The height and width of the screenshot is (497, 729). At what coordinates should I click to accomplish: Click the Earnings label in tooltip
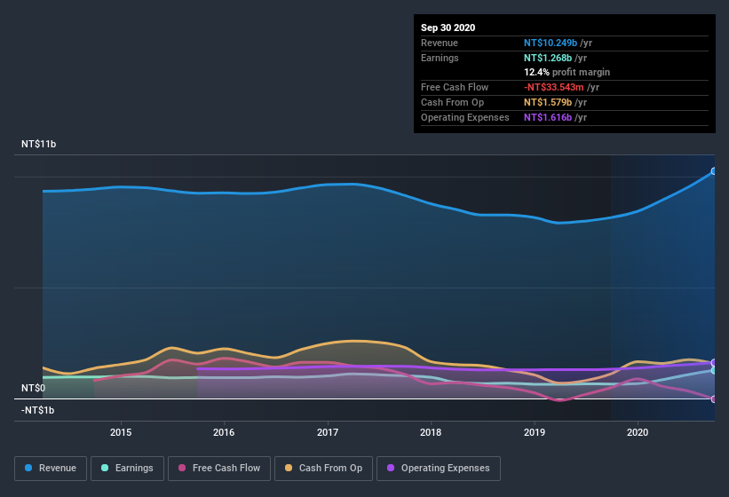440,58
